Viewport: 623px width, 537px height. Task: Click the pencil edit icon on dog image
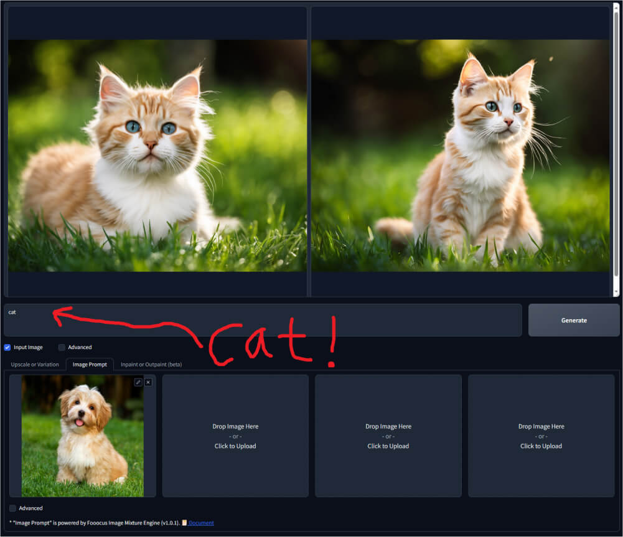[138, 382]
